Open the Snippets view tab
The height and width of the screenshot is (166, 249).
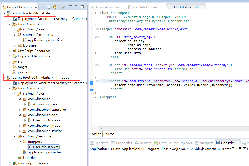coord(204,143)
